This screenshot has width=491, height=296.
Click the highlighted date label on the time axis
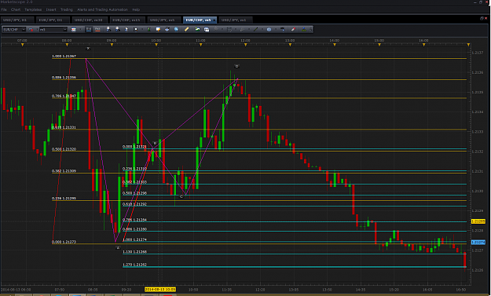click(160, 290)
